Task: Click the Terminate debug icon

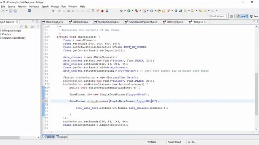Action: [68, 11]
